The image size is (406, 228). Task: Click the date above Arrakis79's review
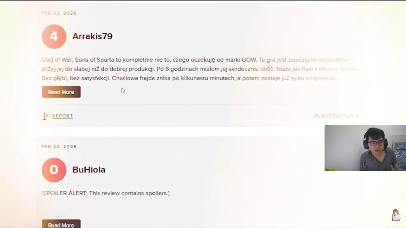59,13
